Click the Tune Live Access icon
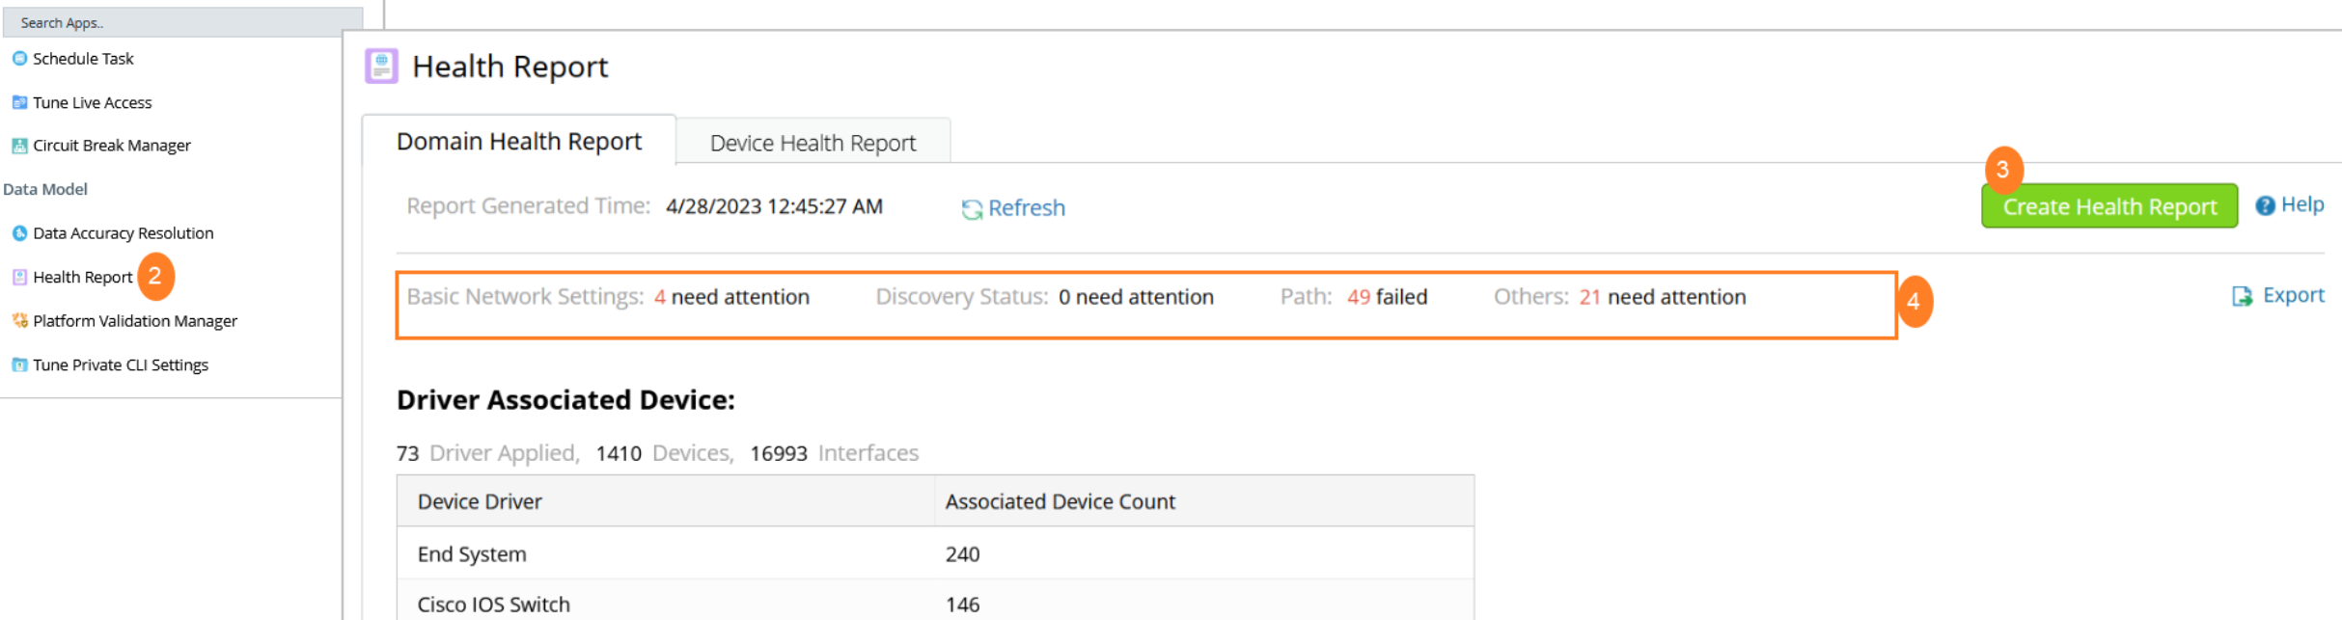2342x620 pixels. click(19, 102)
